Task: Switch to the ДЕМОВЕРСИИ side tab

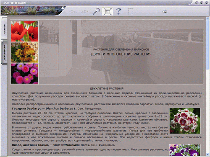Action: pyautogui.click(x=5, y=52)
